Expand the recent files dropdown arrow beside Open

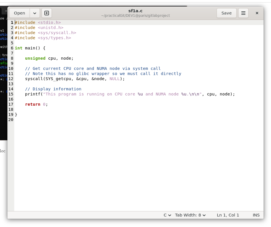click(x=35, y=13)
